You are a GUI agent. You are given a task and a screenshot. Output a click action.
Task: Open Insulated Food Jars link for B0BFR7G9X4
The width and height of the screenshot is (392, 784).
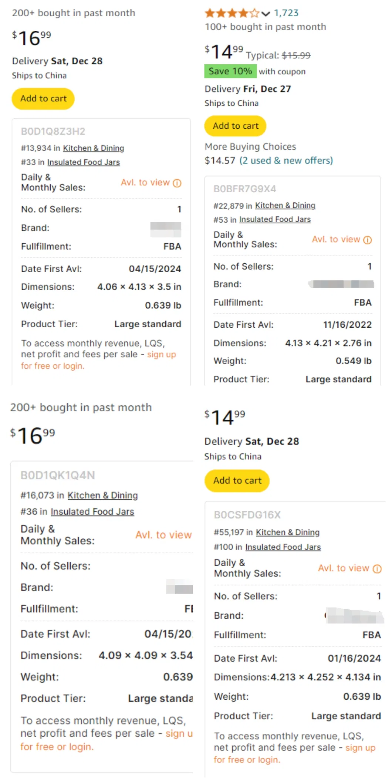pyautogui.click(x=275, y=219)
